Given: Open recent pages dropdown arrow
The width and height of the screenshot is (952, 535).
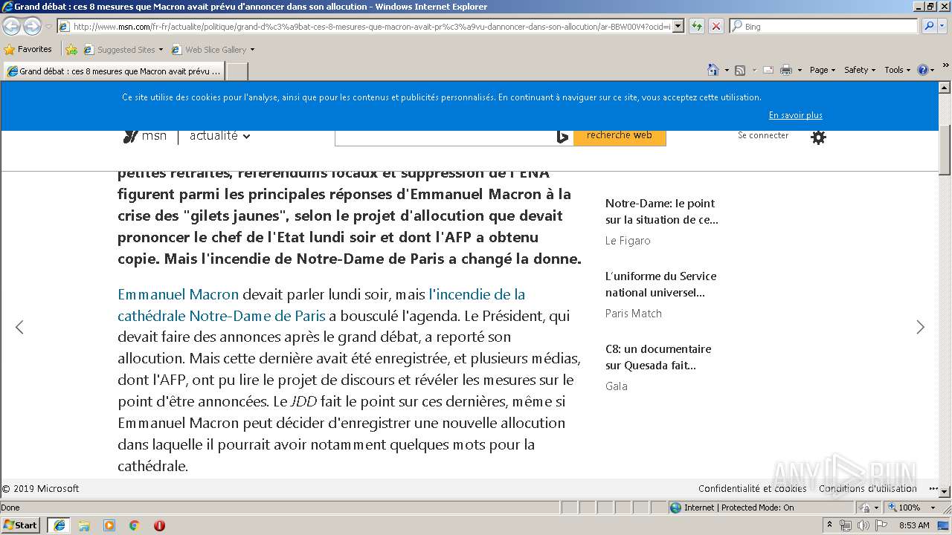Looking at the screenshot, I should (48, 27).
